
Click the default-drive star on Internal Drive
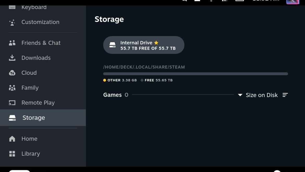pos(156,43)
